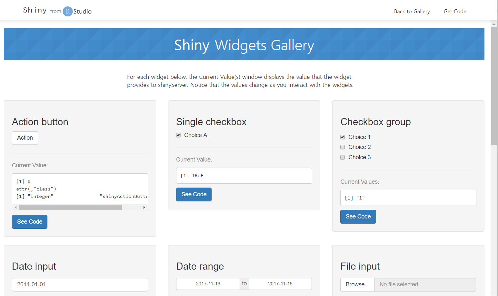See Code for Action button widget

coord(30,222)
